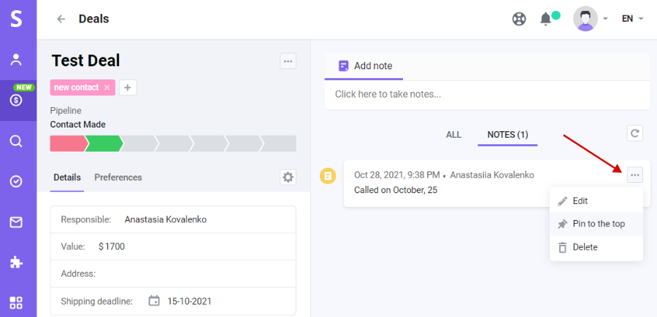Select the last grey pipeline stage
The height and width of the screenshot is (317, 657).
[x=279, y=144]
